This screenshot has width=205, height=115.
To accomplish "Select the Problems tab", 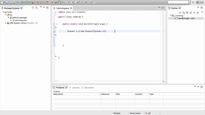I will pos(60,88).
